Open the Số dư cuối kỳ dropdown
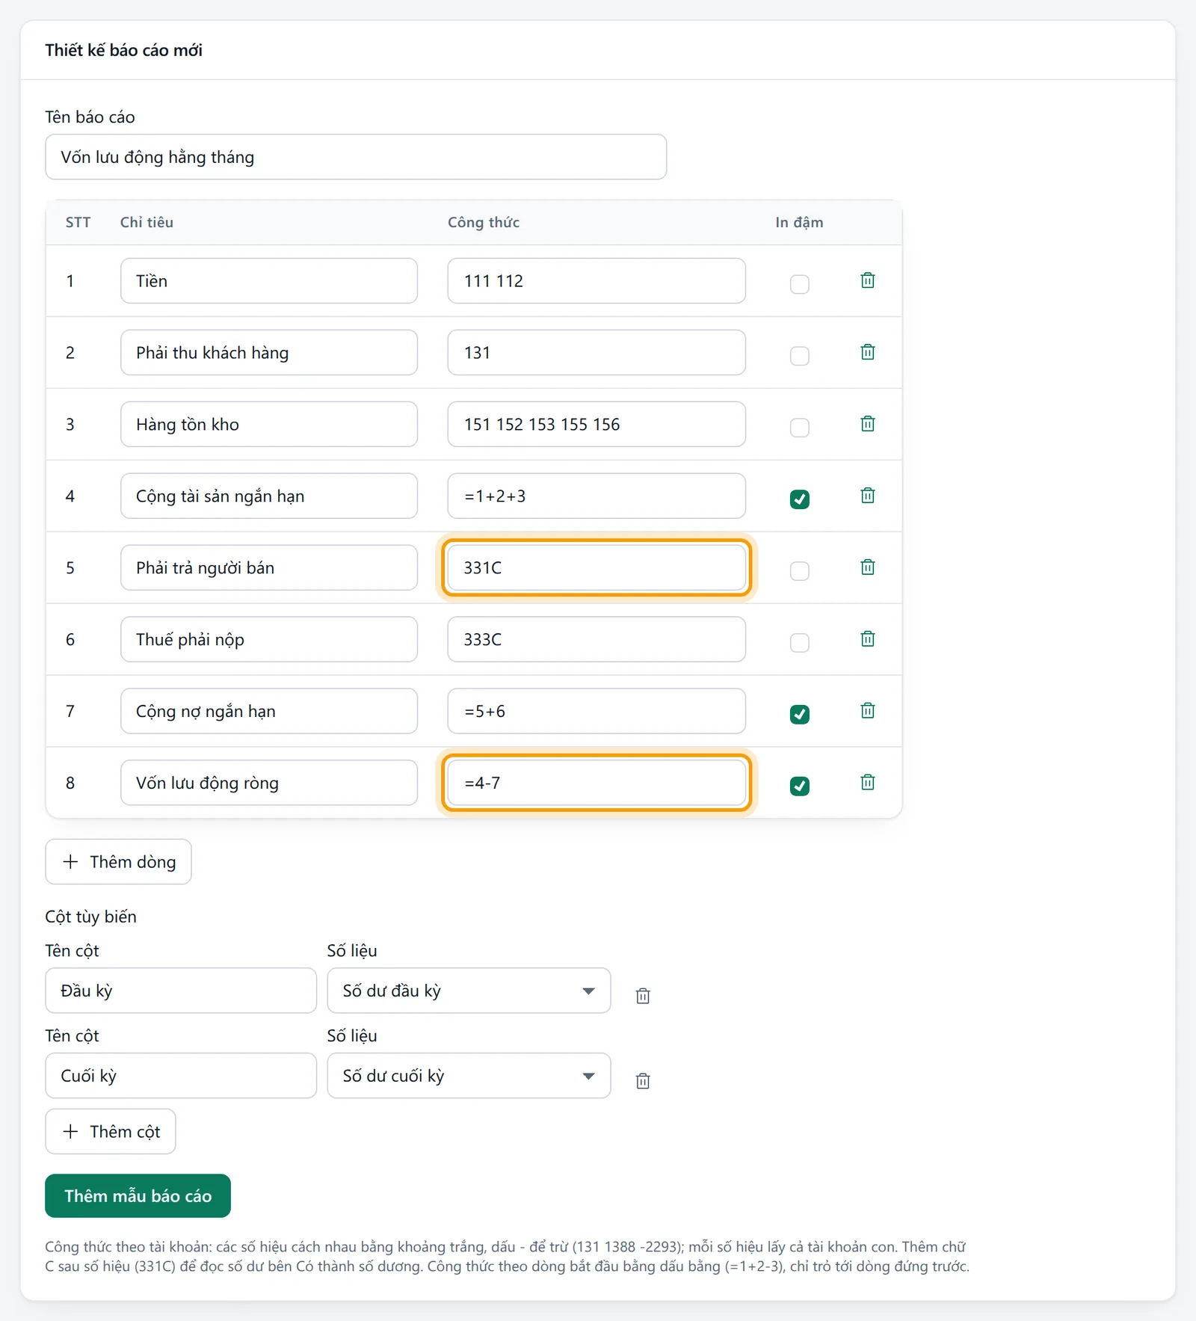 pyautogui.click(x=469, y=1076)
